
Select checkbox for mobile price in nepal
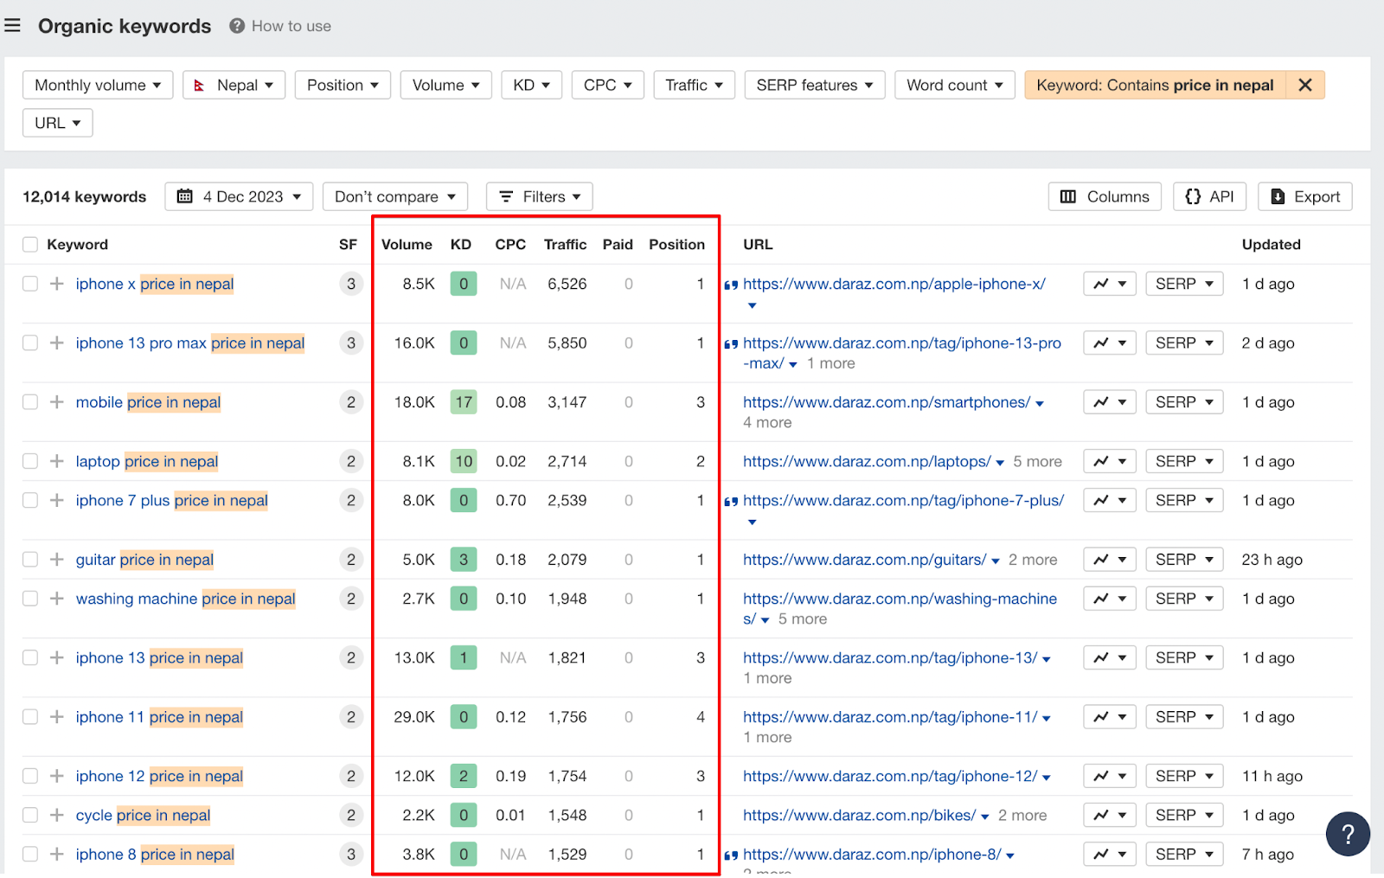click(x=30, y=402)
